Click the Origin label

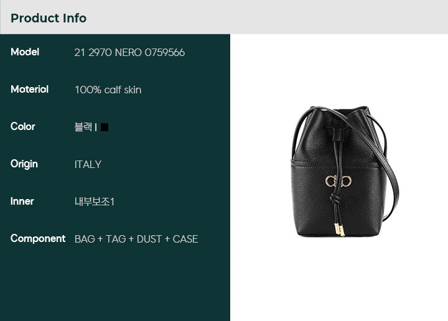[24, 164]
